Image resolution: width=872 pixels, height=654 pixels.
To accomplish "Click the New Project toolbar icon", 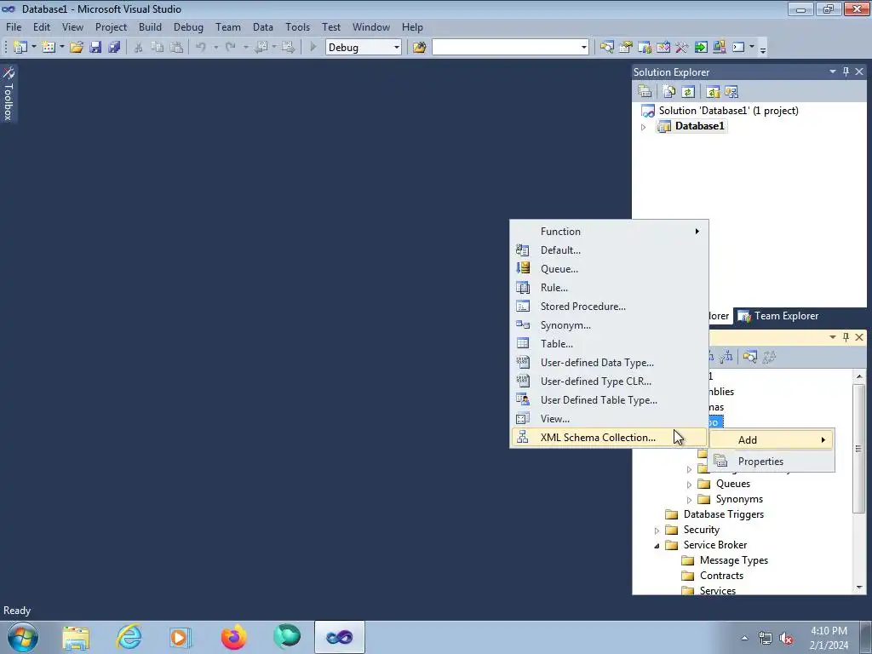I will 20,48.
